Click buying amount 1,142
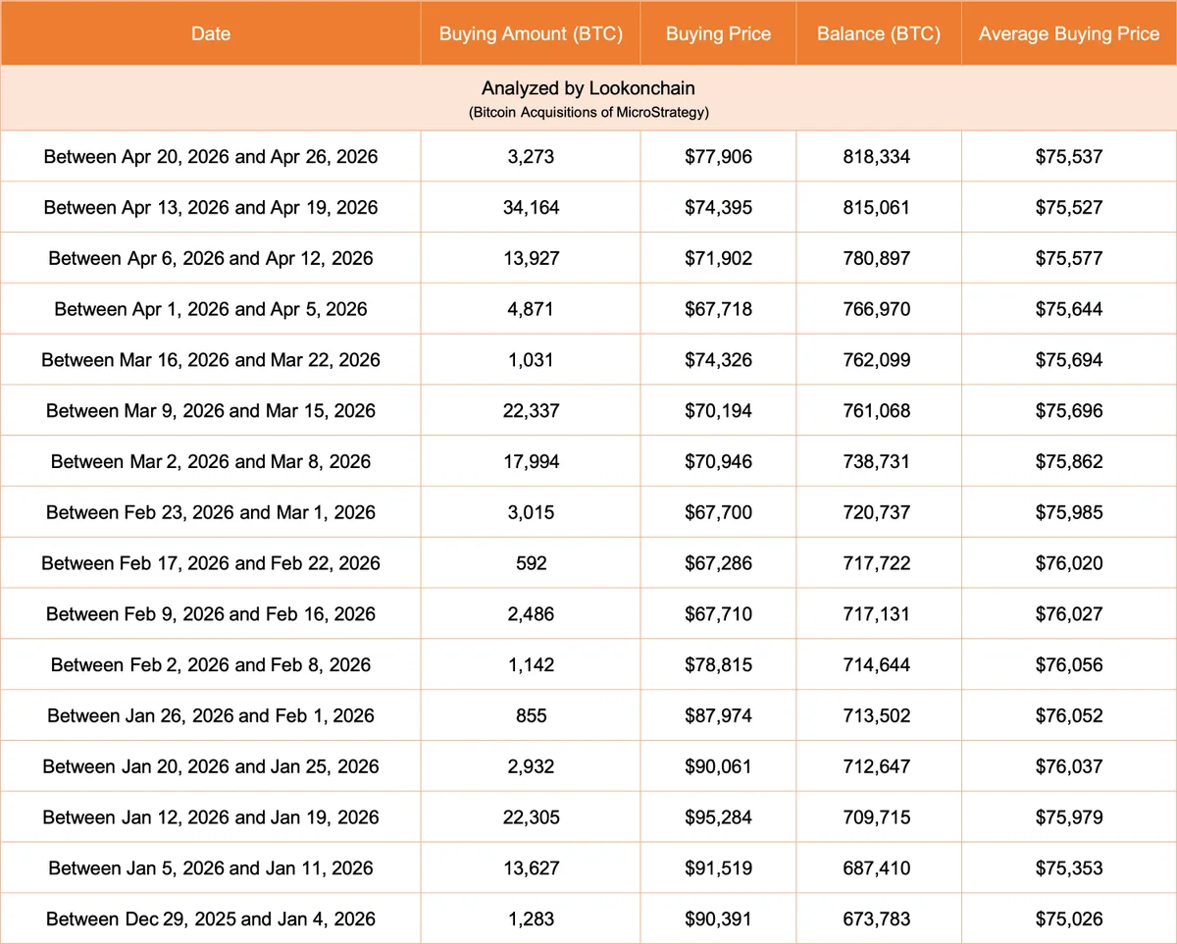The width and height of the screenshot is (1177, 944). point(531,665)
